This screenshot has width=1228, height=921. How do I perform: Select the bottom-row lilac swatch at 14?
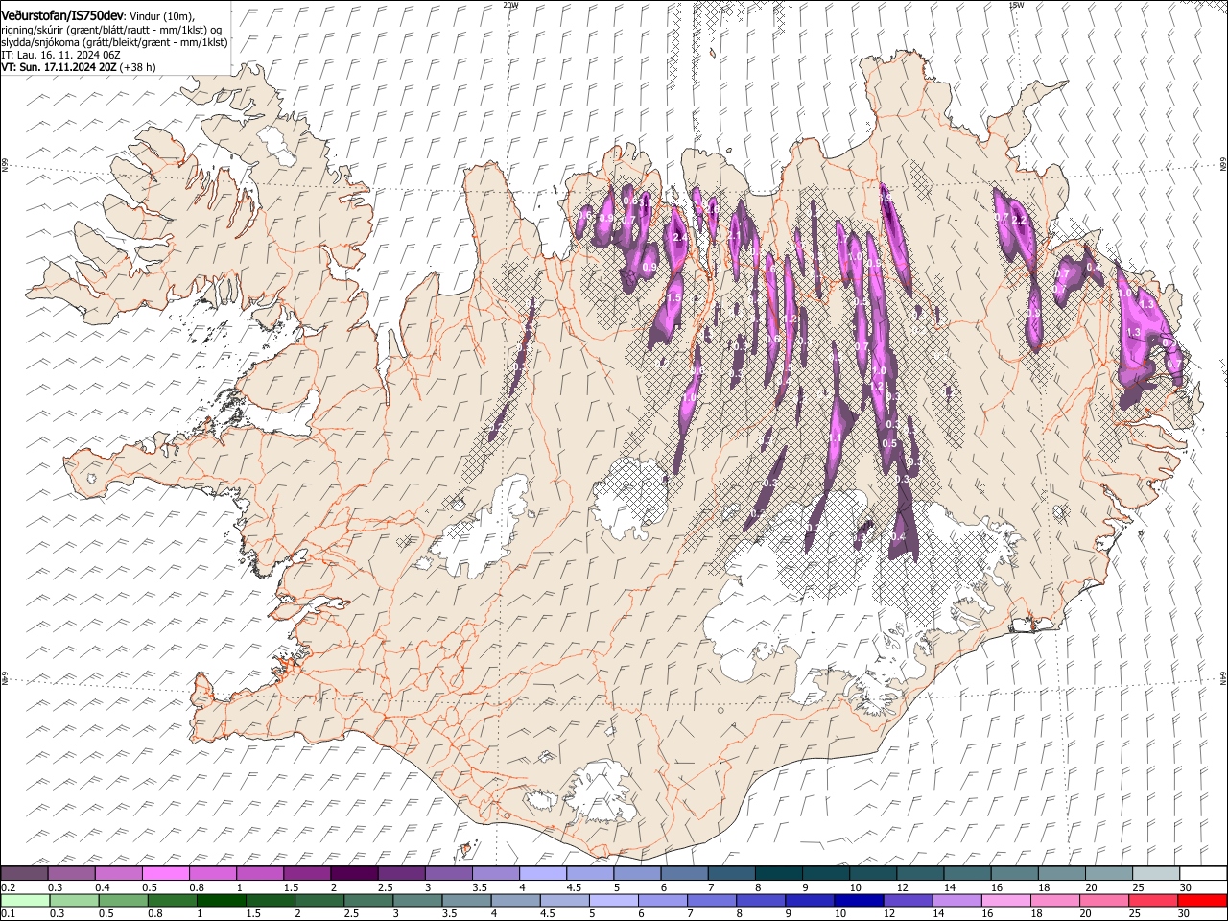click(x=956, y=901)
